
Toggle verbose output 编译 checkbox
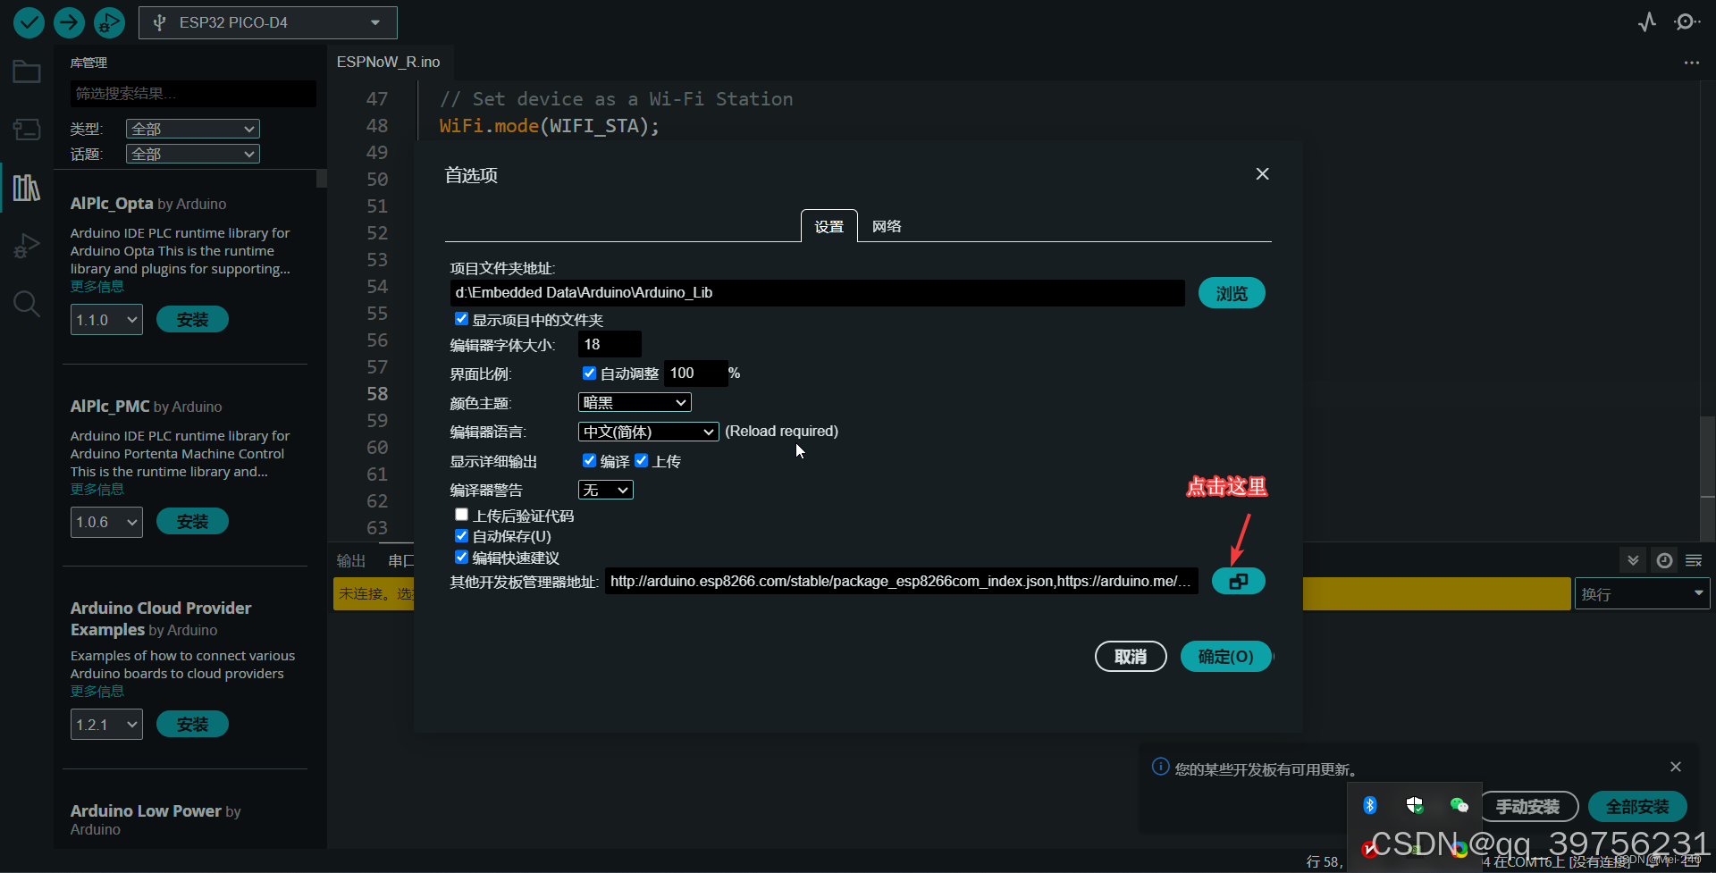[589, 460]
